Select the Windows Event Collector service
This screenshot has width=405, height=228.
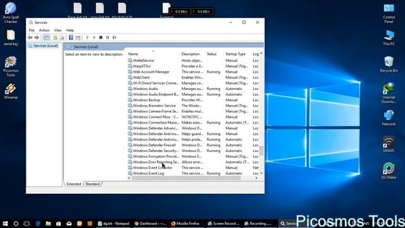tap(193, 168)
